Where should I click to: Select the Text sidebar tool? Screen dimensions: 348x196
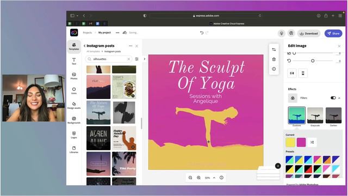tap(74, 61)
